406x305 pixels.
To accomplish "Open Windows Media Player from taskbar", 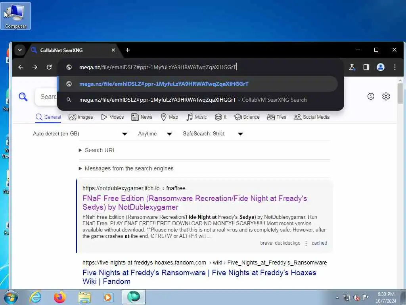I will pyautogui.click(x=109, y=297).
